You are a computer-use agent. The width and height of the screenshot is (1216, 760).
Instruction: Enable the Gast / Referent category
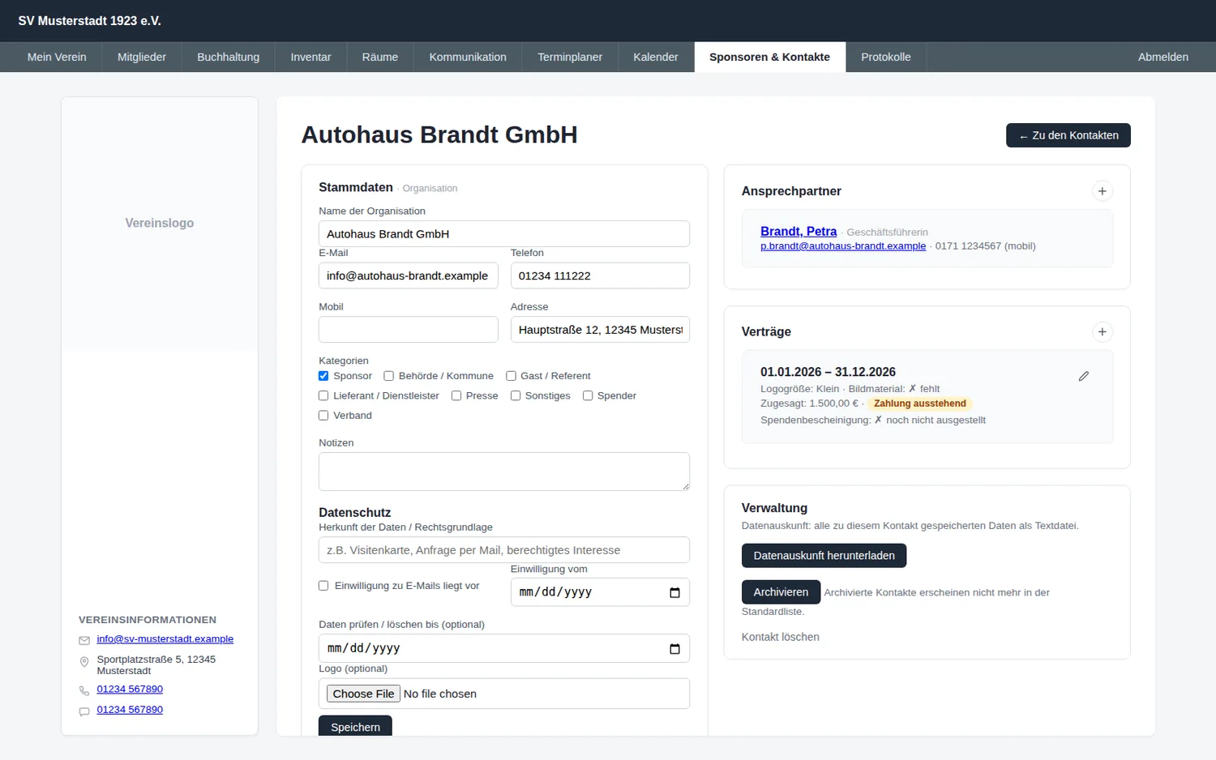[x=511, y=376]
